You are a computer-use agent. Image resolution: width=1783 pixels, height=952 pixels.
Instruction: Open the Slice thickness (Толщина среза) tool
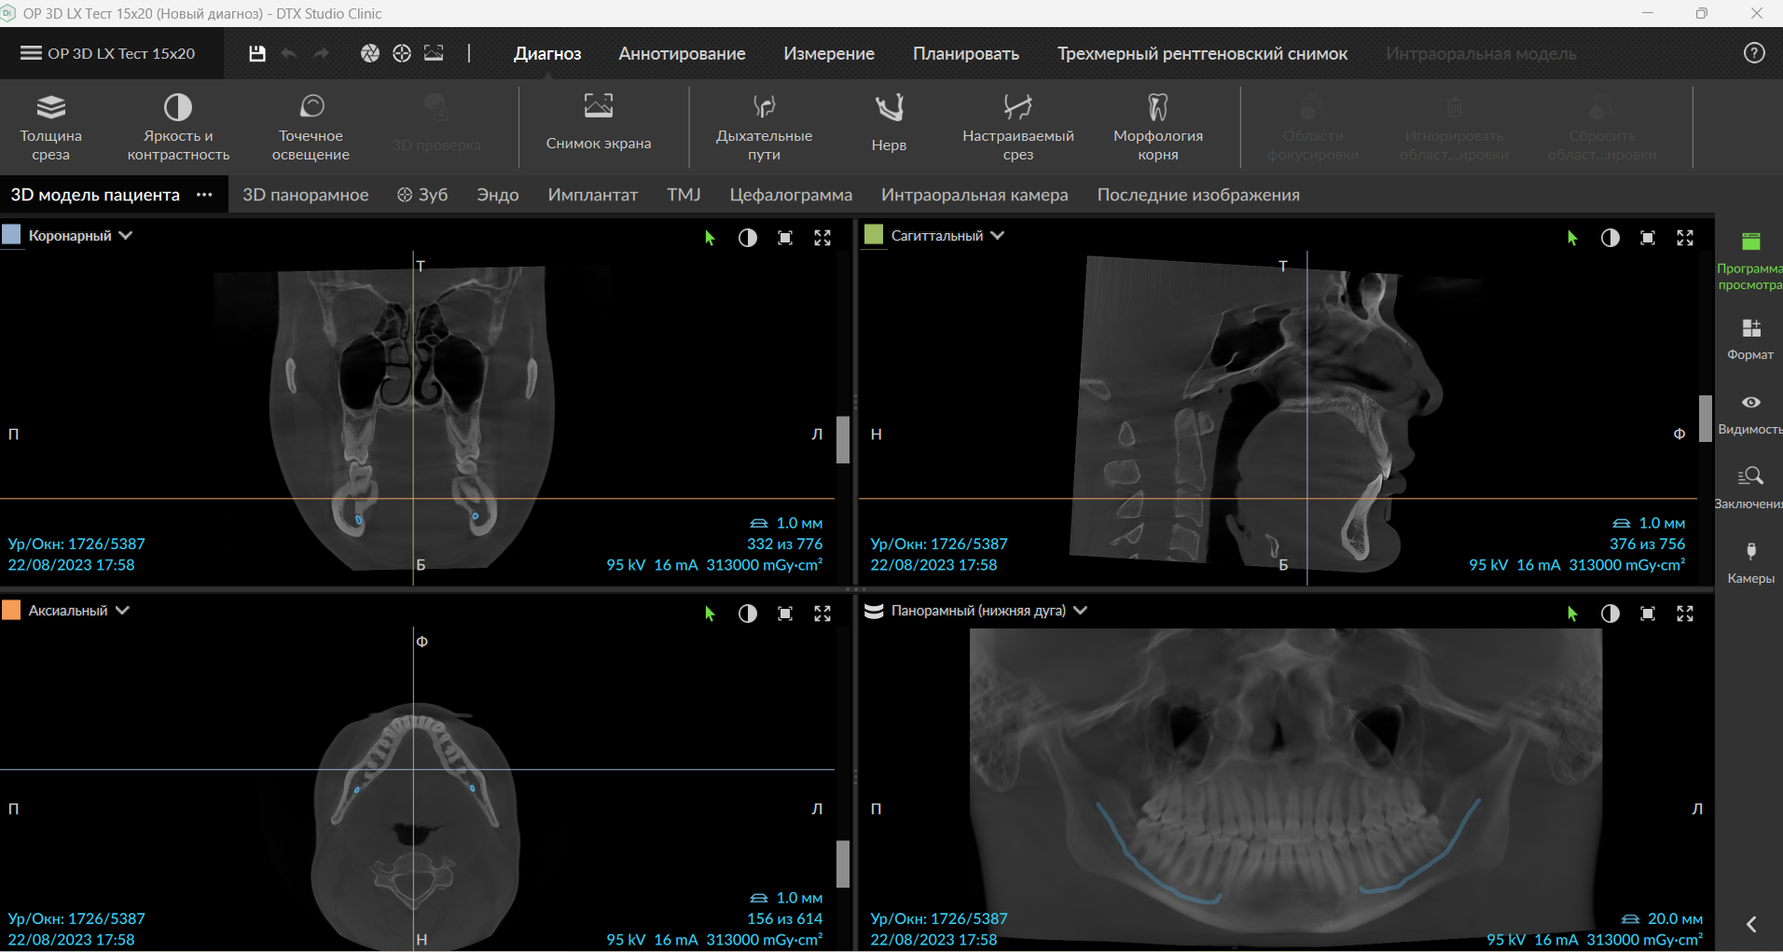click(x=50, y=126)
